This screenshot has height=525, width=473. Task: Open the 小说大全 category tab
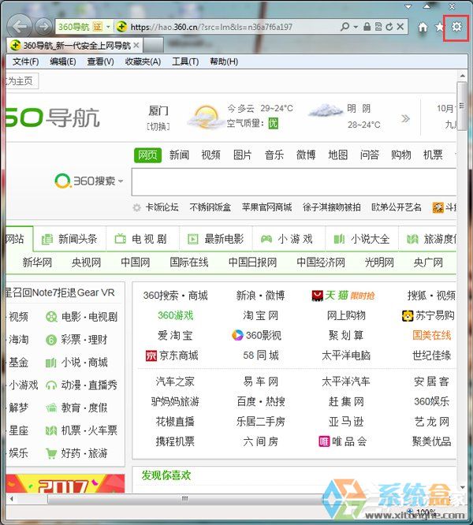pos(362,239)
